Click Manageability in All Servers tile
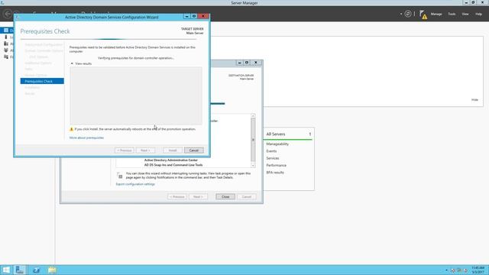 coord(277,144)
